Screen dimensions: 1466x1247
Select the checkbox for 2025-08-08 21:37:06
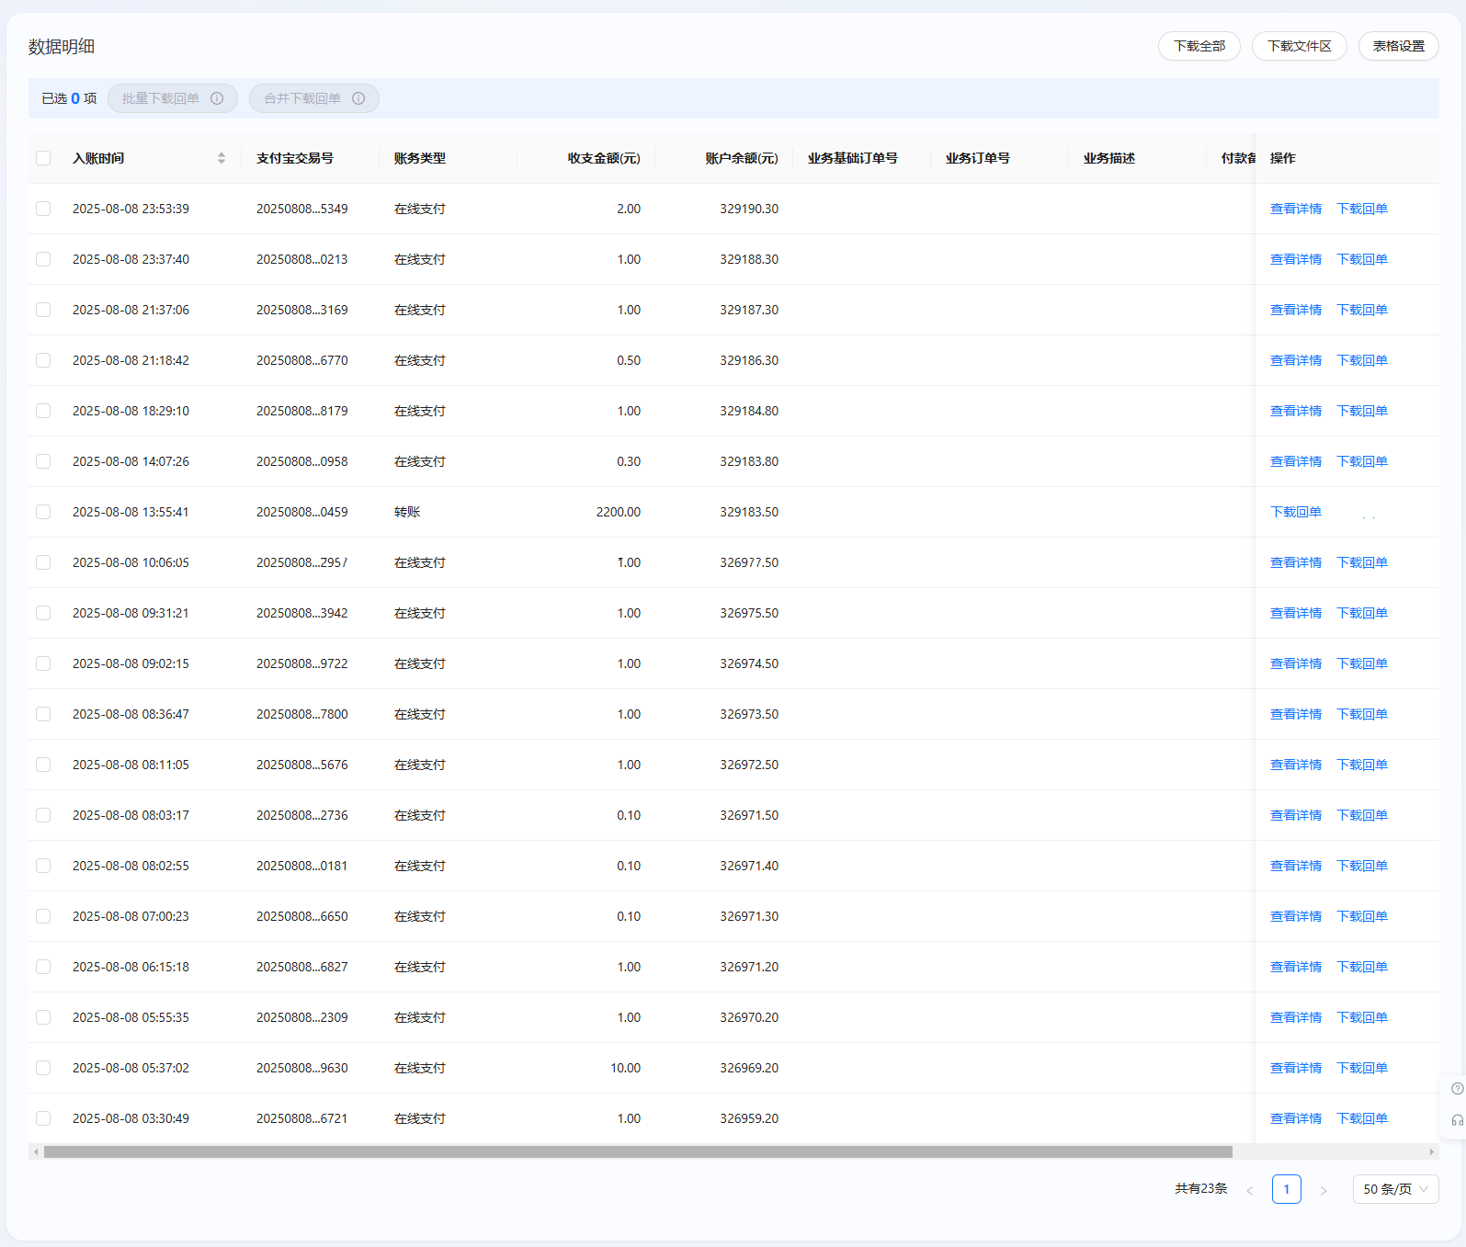[43, 310]
